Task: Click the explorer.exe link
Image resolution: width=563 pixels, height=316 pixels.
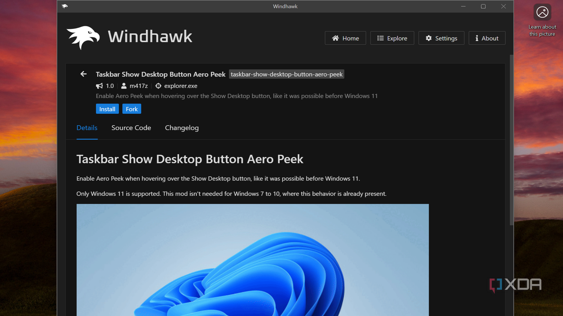Action: click(181, 86)
